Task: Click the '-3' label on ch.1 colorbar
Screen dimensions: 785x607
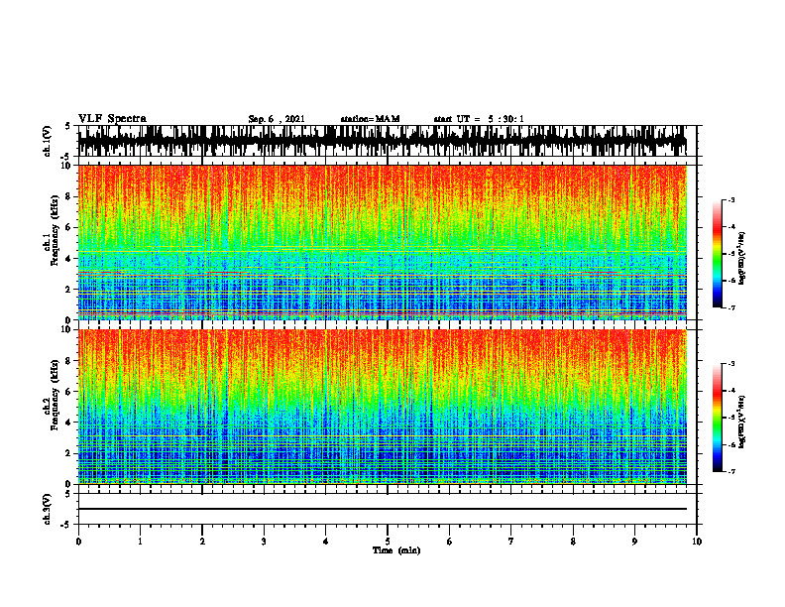Action: (731, 199)
